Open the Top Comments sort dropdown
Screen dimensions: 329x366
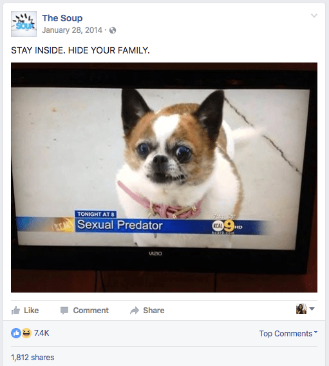[x=288, y=334]
